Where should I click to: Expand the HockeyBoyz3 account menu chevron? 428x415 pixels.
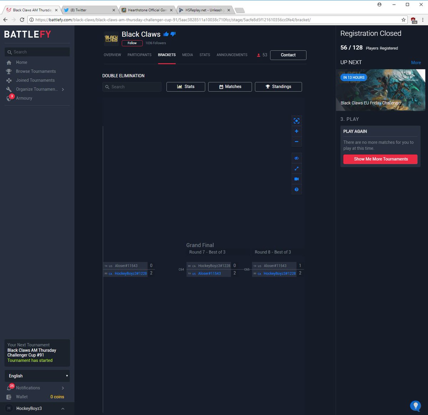[x=63, y=409]
